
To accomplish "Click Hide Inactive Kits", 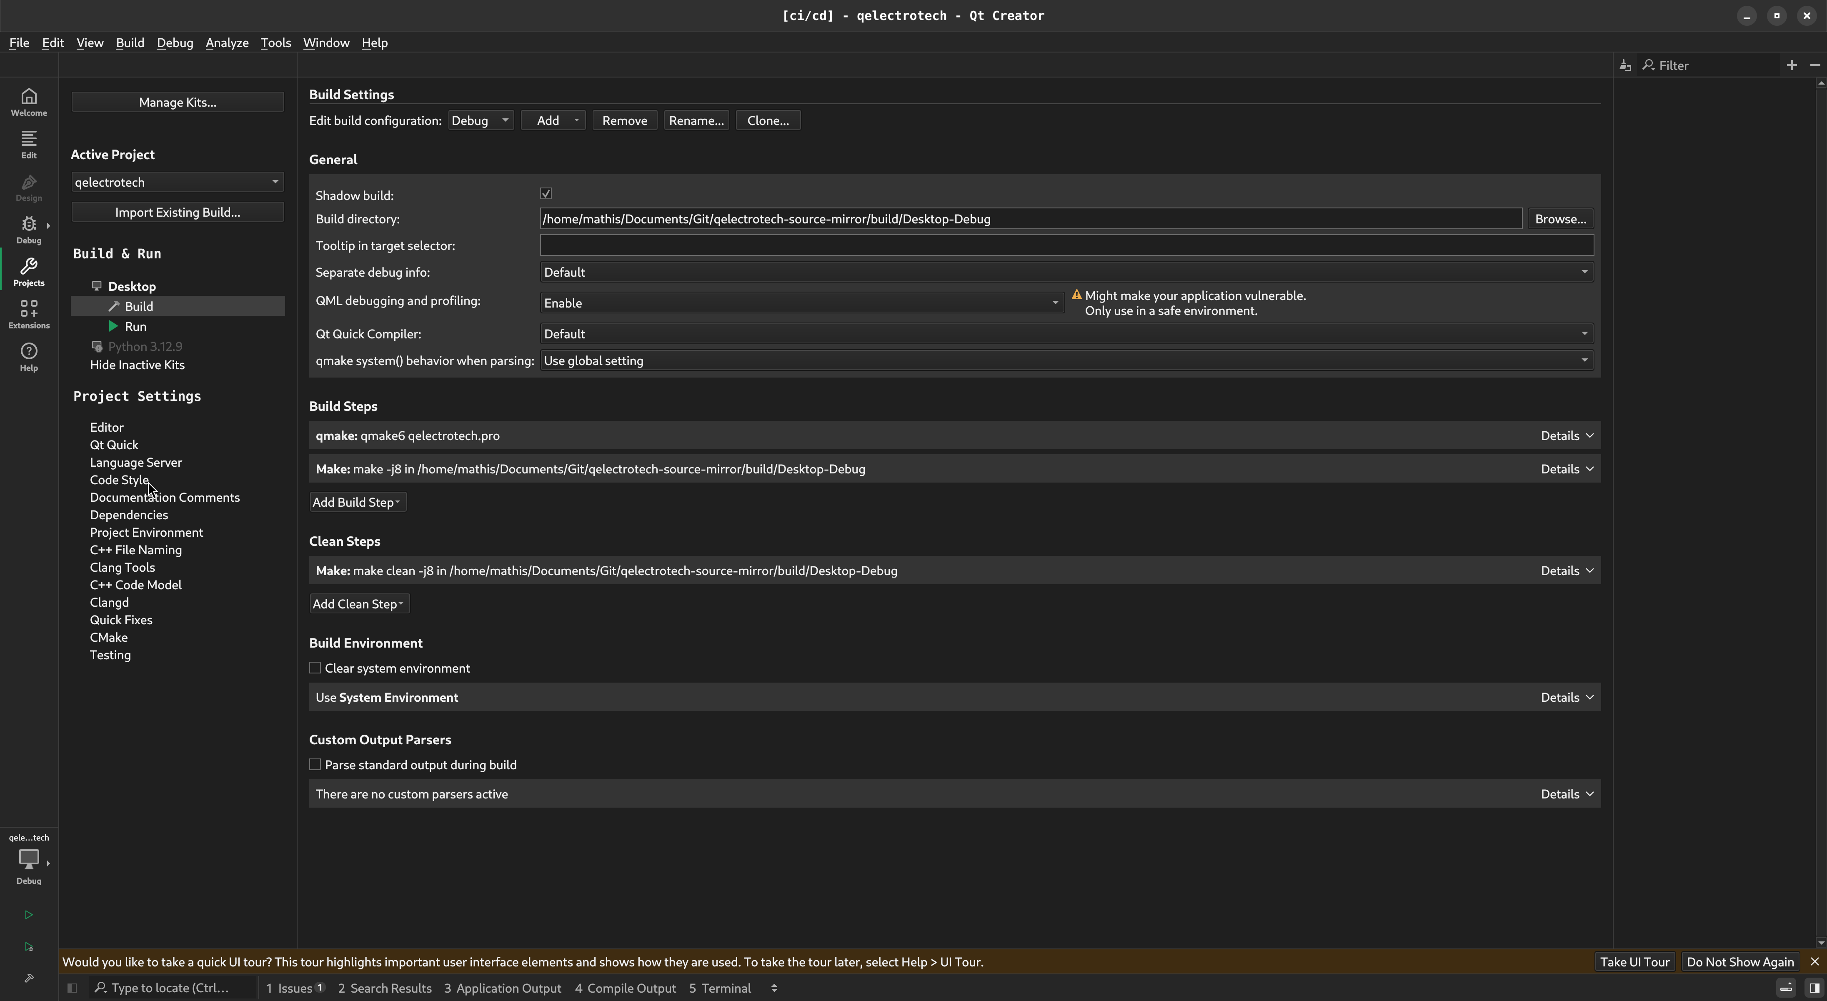I will (x=137, y=365).
